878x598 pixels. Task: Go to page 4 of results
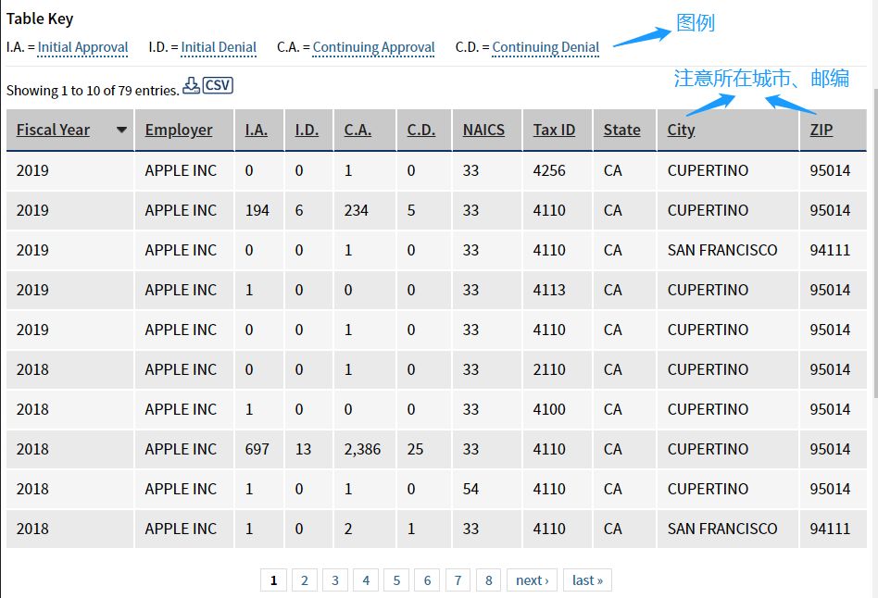point(366,580)
